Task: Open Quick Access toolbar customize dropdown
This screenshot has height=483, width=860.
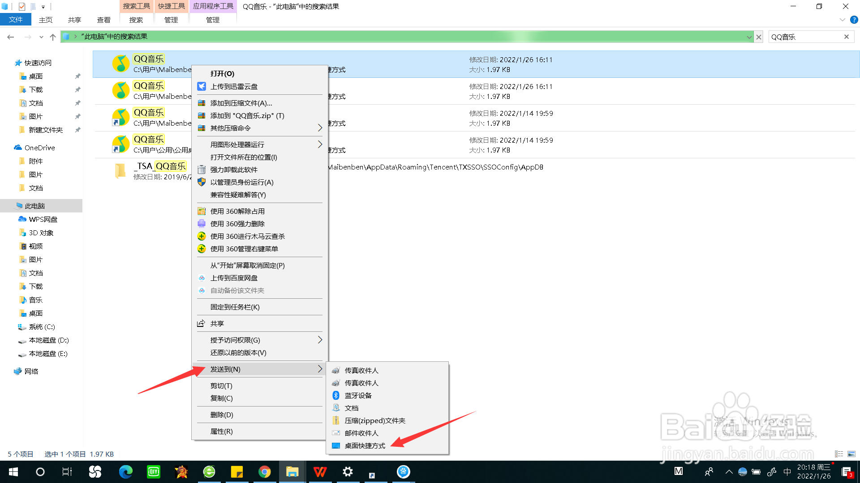Action: [43, 6]
